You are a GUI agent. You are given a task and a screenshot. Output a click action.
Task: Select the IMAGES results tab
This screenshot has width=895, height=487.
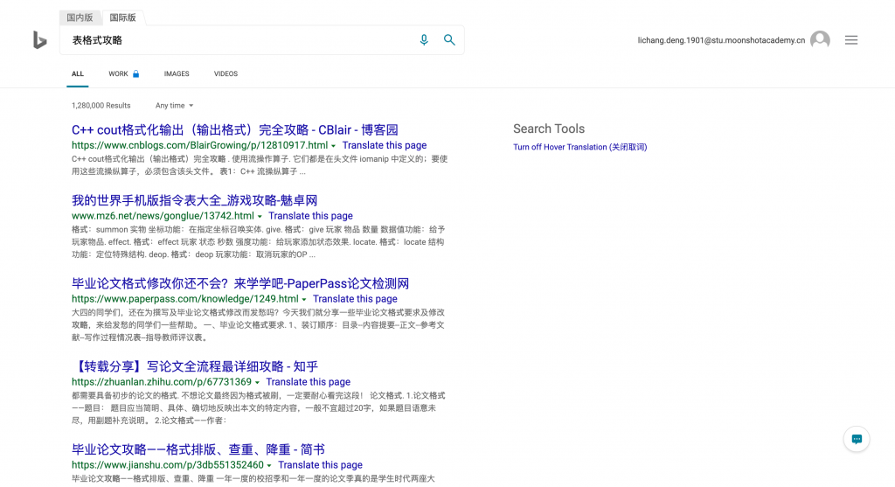coord(177,73)
